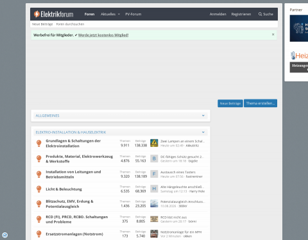The height and width of the screenshot is (240, 308).
Task: Open thread RCD löst nicht aus
Action: coord(174,218)
